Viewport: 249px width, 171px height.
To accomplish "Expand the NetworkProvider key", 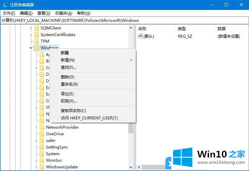I will pos(36,127).
